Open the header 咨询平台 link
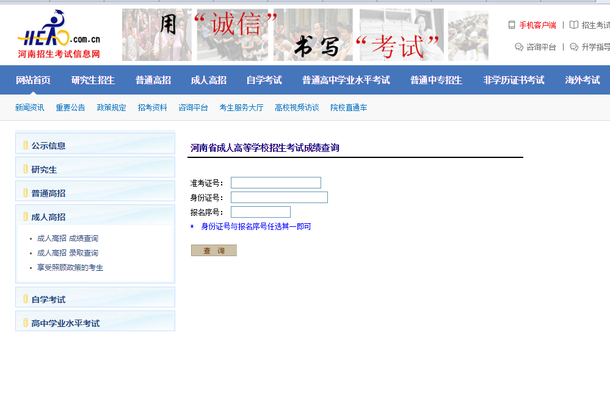610x419 pixels. (x=541, y=47)
